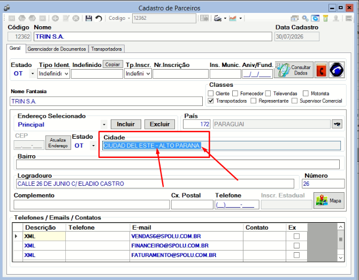Click the Logradouro address field
Viewport: 359px width, 280px height.
(155, 184)
